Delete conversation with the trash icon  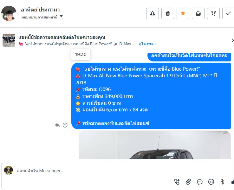click(x=168, y=13)
